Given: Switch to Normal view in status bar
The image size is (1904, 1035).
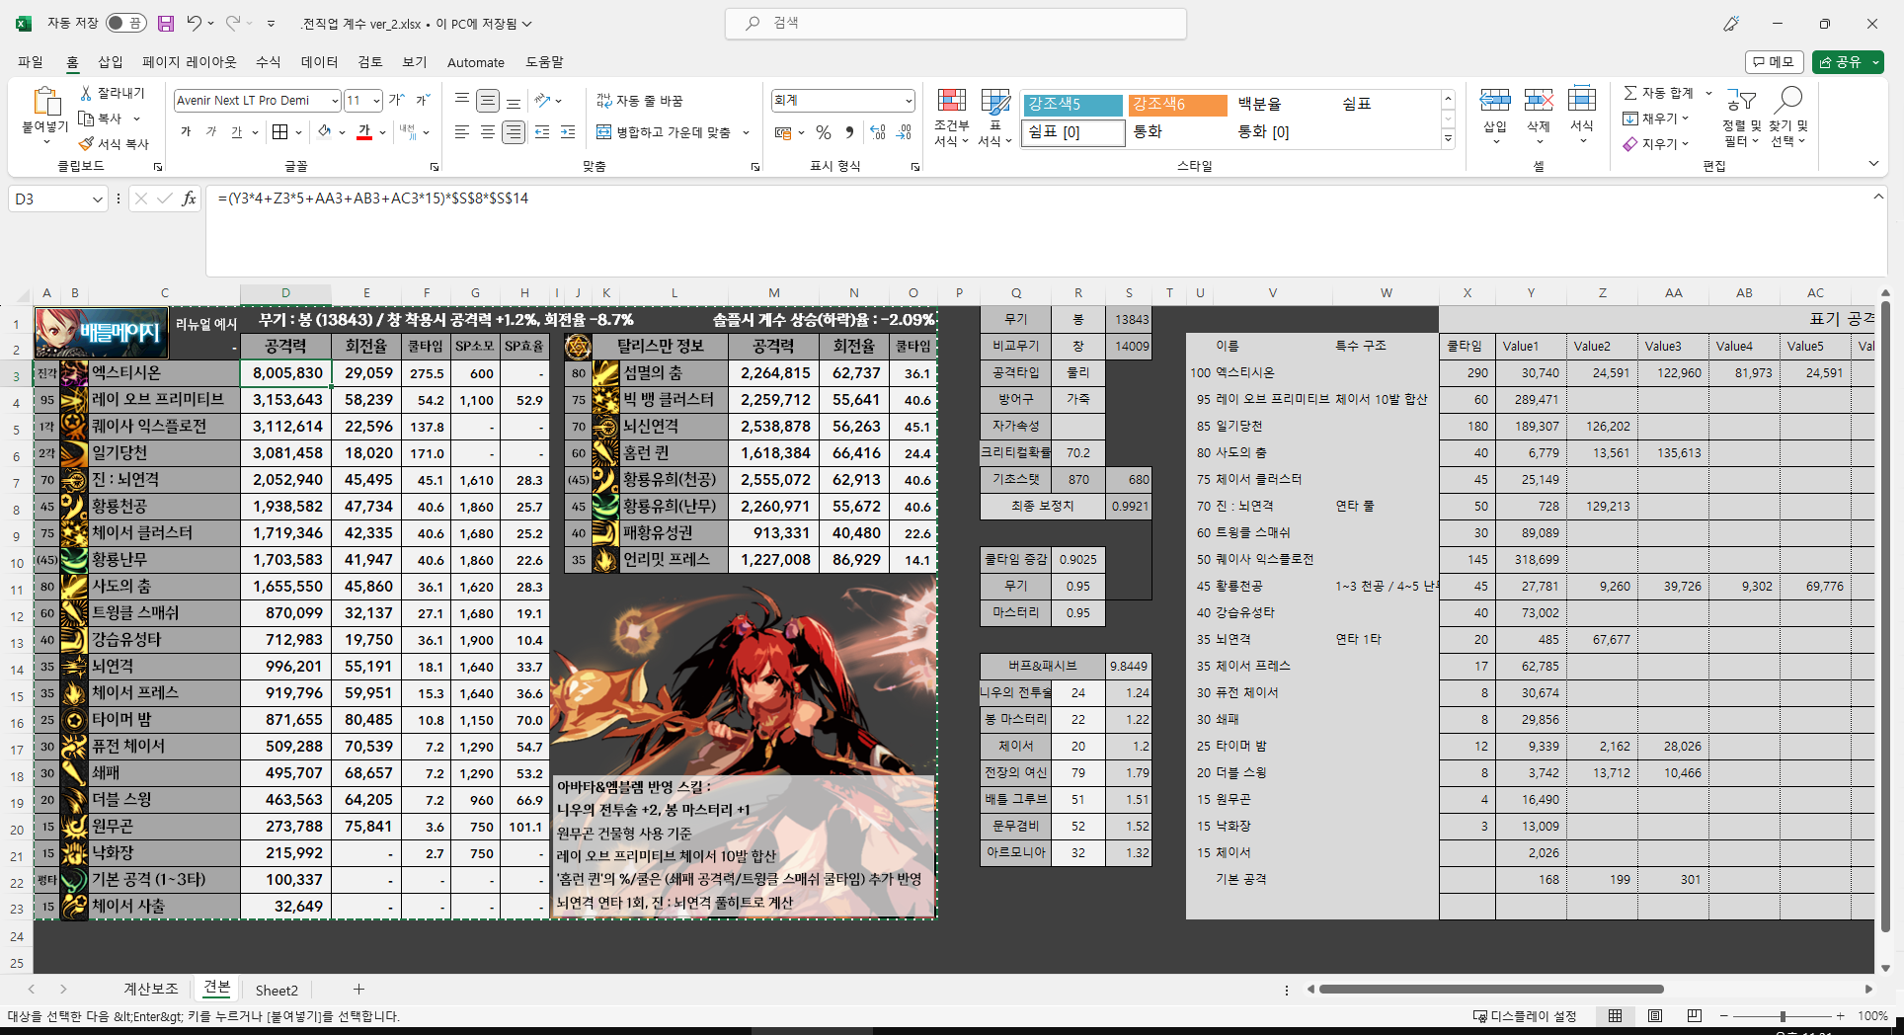Looking at the screenshot, I should (1615, 1015).
